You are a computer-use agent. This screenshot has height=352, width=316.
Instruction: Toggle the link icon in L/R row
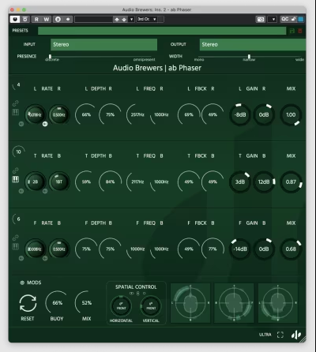click(16, 103)
